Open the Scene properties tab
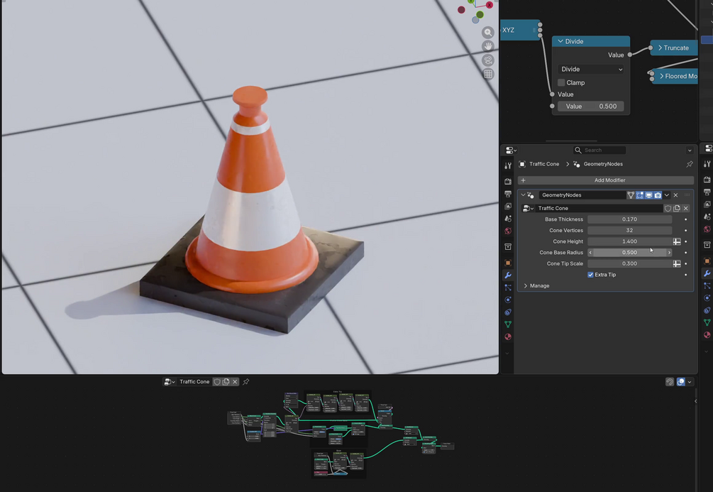Viewport: 713px width, 492px height. click(x=508, y=219)
